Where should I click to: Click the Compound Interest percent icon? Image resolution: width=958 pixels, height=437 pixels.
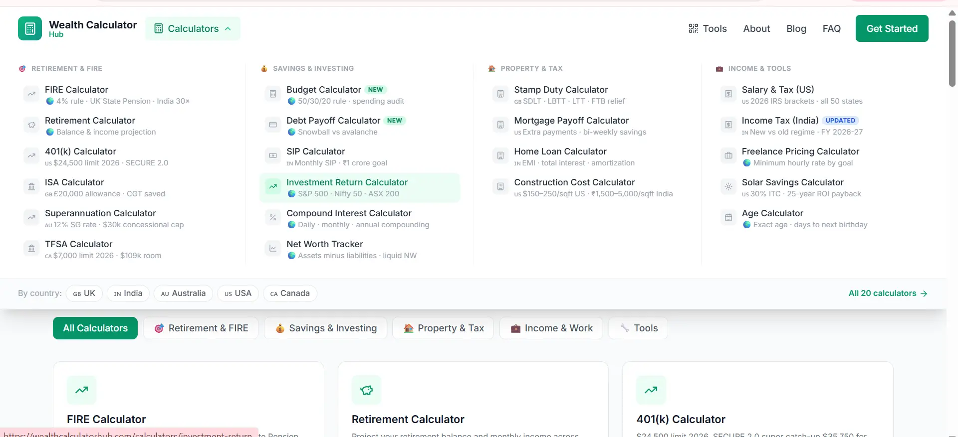(273, 218)
